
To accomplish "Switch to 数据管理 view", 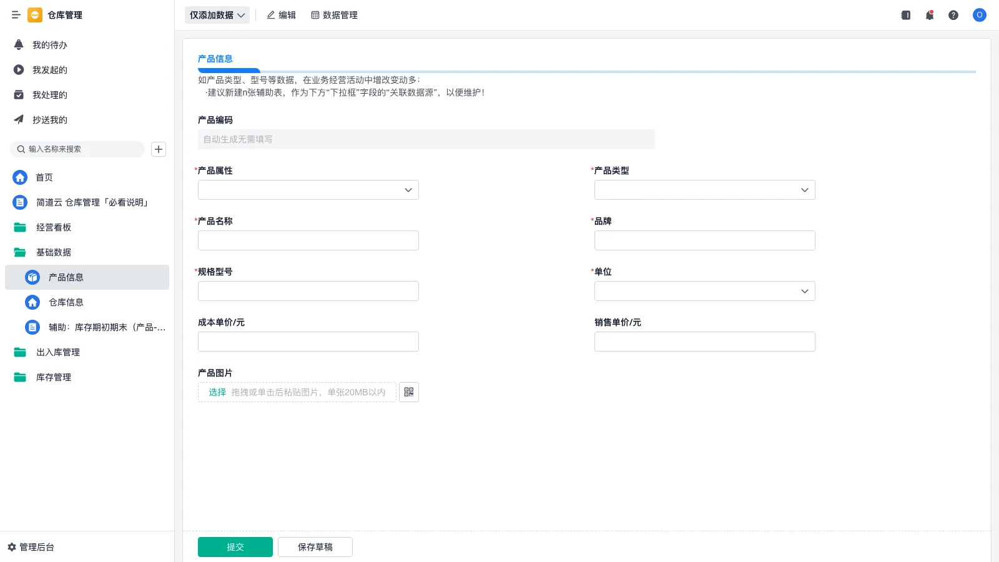I will 334,15.
